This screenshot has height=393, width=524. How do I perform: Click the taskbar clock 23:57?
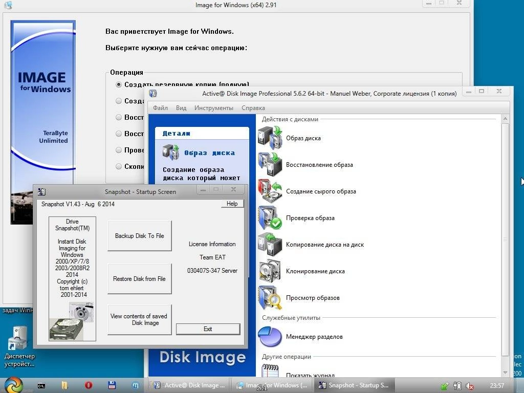pyautogui.click(x=497, y=386)
